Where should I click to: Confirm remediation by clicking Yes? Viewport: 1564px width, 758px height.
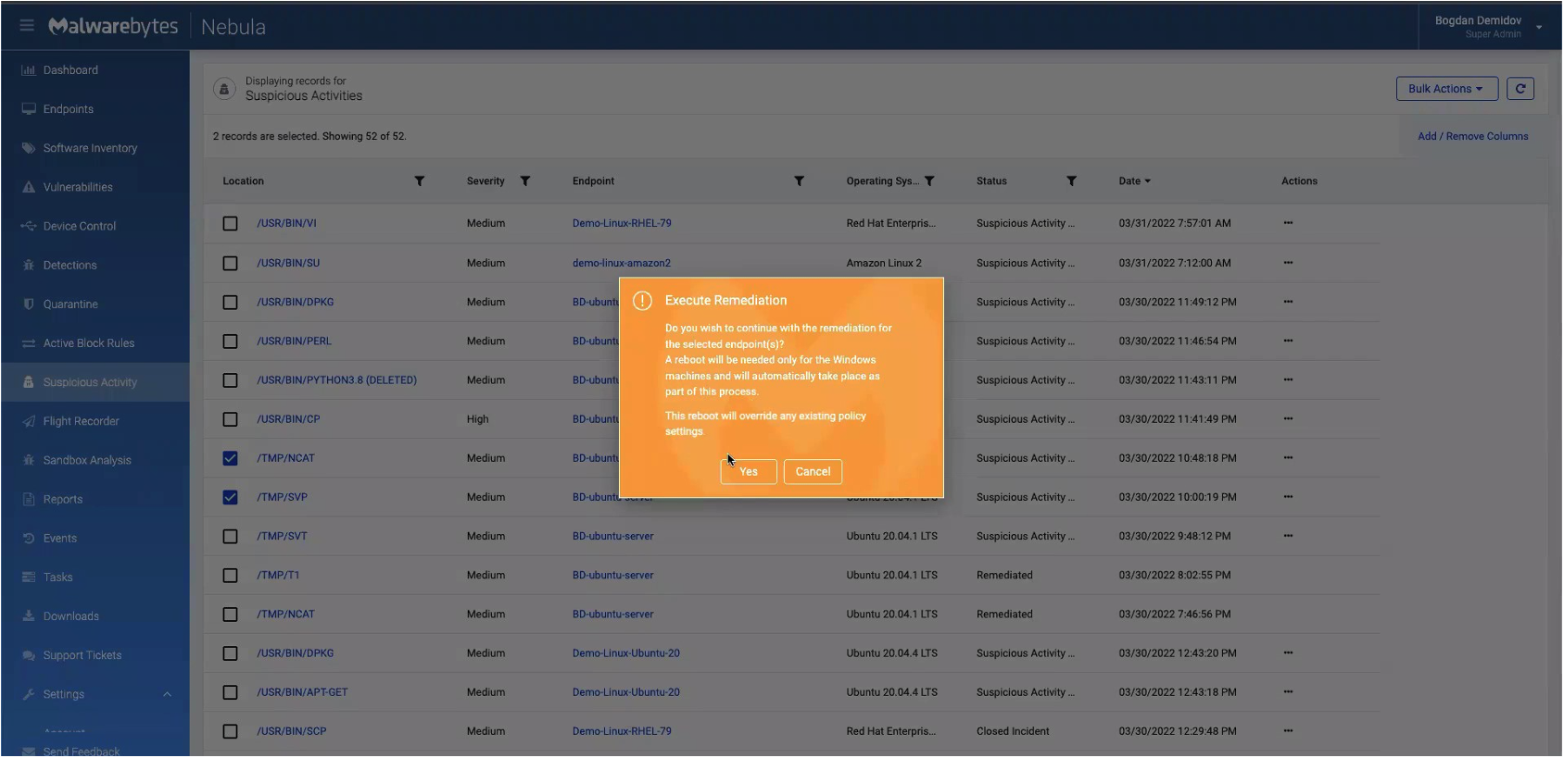(x=748, y=472)
